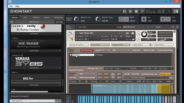Click the NI logo in the header

176,11
